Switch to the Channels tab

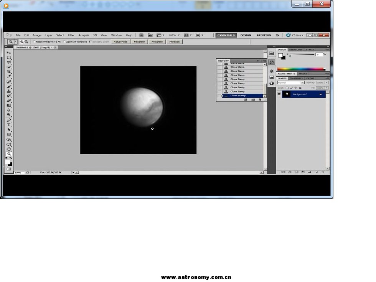pyautogui.click(x=296, y=78)
